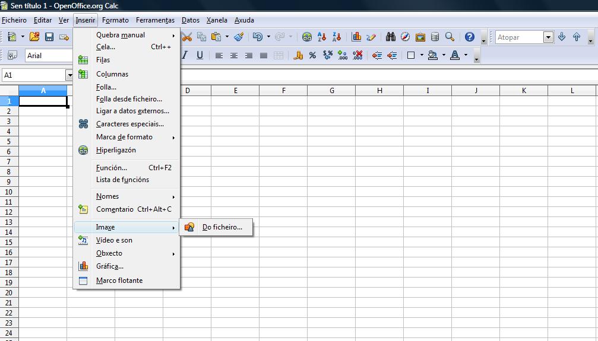This screenshot has width=598, height=341.
Task: Select Do ficheiro... from the Imaxe submenu
Action: tap(222, 227)
